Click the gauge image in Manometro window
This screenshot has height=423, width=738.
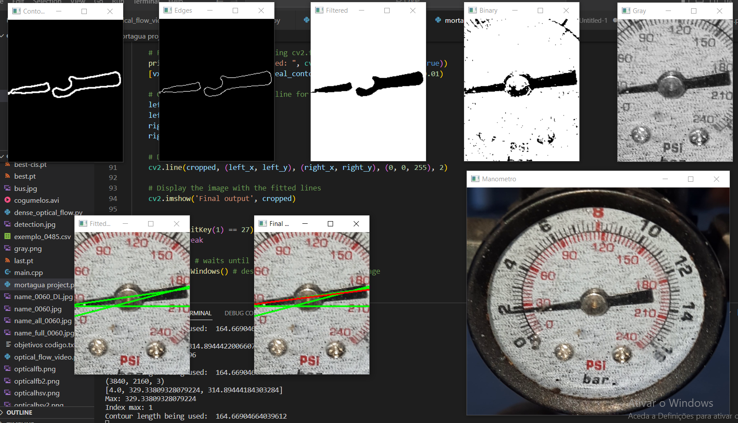[598, 301]
